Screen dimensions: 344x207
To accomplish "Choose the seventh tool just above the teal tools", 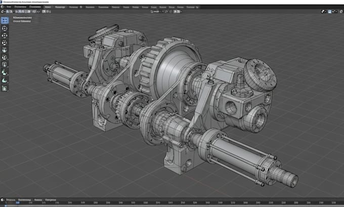I will [5, 65].
